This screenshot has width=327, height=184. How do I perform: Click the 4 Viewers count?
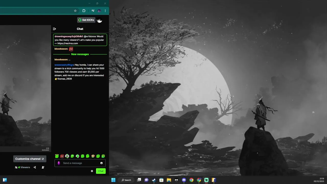22,167
